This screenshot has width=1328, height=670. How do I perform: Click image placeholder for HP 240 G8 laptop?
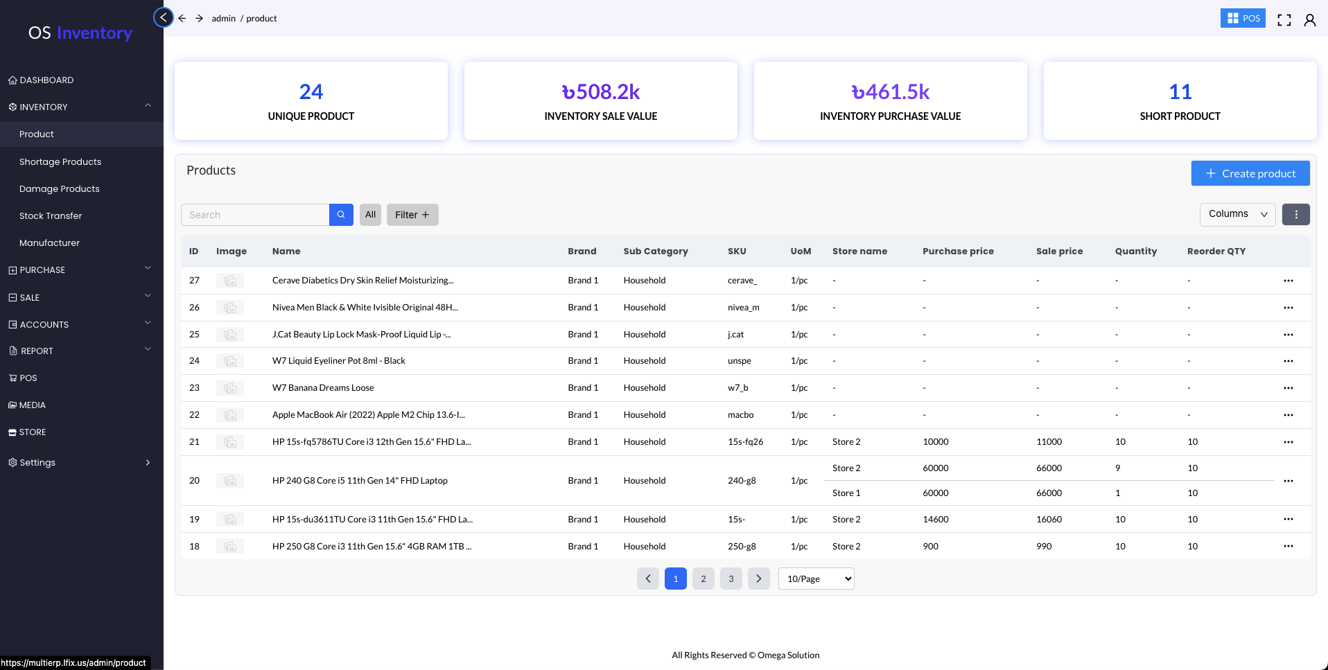coord(230,481)
